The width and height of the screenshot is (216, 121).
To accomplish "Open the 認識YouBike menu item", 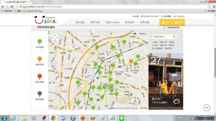I will (112, 23).
